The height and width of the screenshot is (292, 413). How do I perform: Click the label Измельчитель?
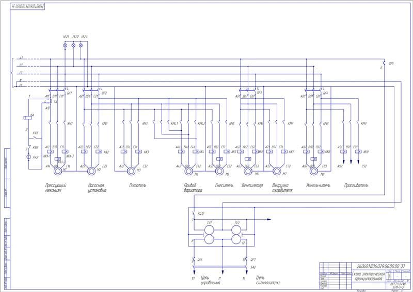tap(318, 186)
